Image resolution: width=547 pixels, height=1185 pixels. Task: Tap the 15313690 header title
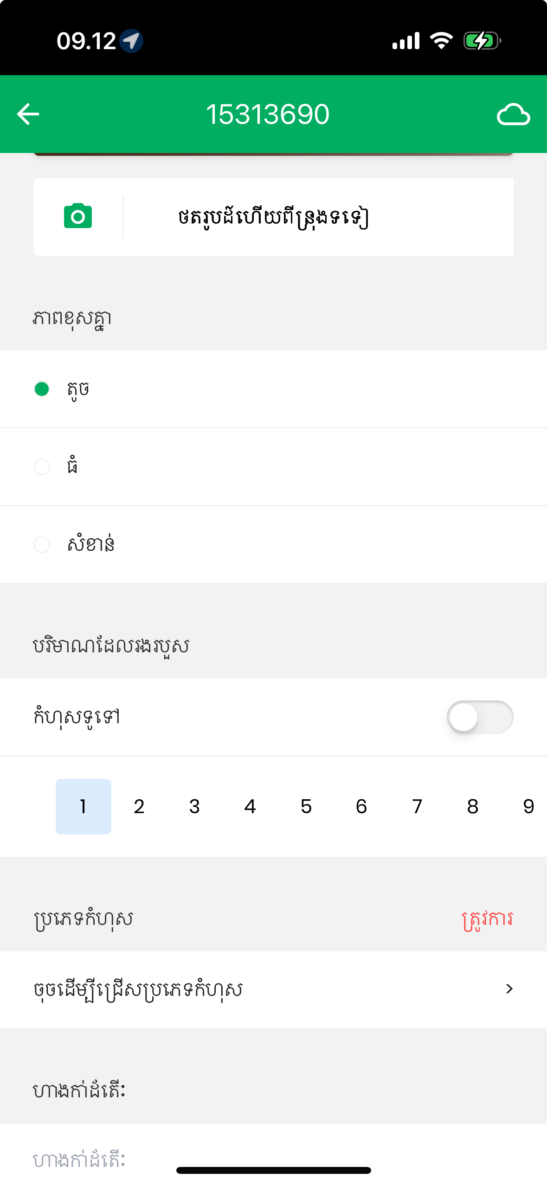point(268,114)
